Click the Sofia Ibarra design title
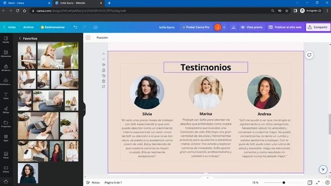Image resolution: width=331 pixels, height=186 pixels. click(x=167, y=27)
